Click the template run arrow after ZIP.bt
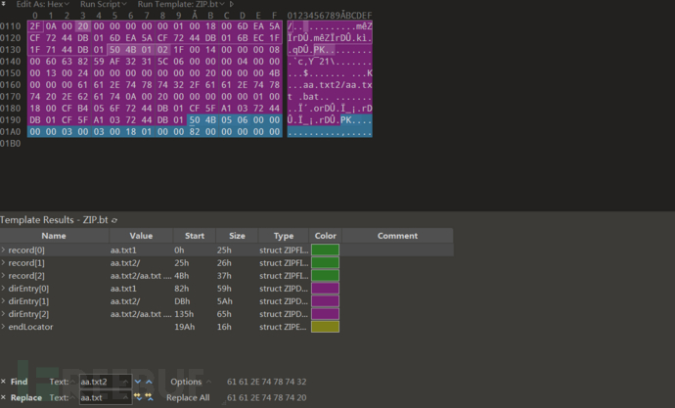 pos(231,4)
